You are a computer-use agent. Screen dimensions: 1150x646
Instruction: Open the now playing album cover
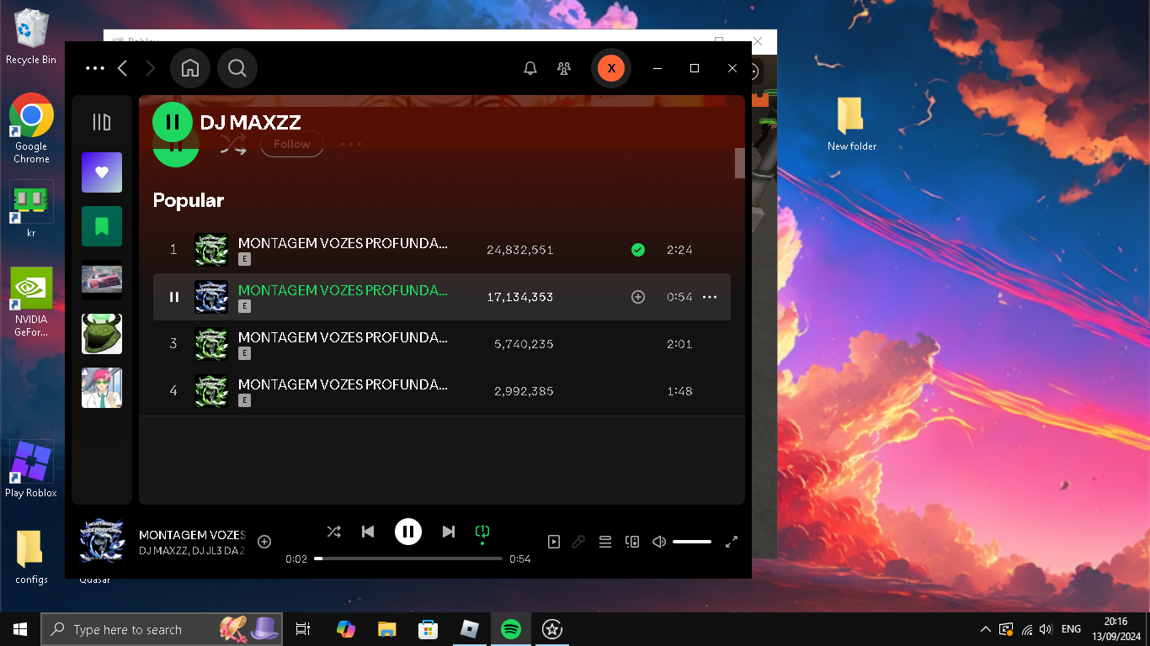(102, 540)
